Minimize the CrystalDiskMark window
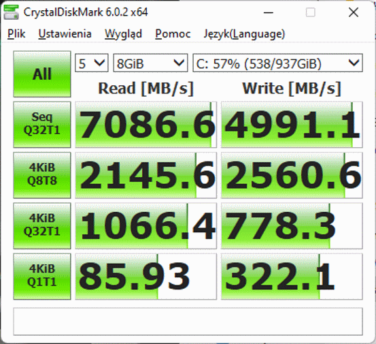Image resolution: width=376 pixels, height=344 pixels. click(x=269, y=12)
